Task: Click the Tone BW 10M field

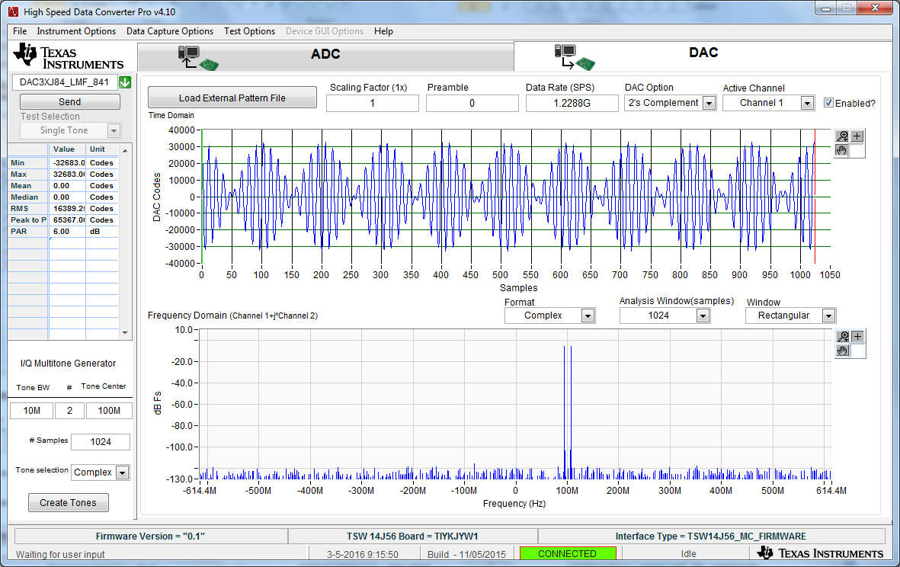Action: (x=31, y=411)
